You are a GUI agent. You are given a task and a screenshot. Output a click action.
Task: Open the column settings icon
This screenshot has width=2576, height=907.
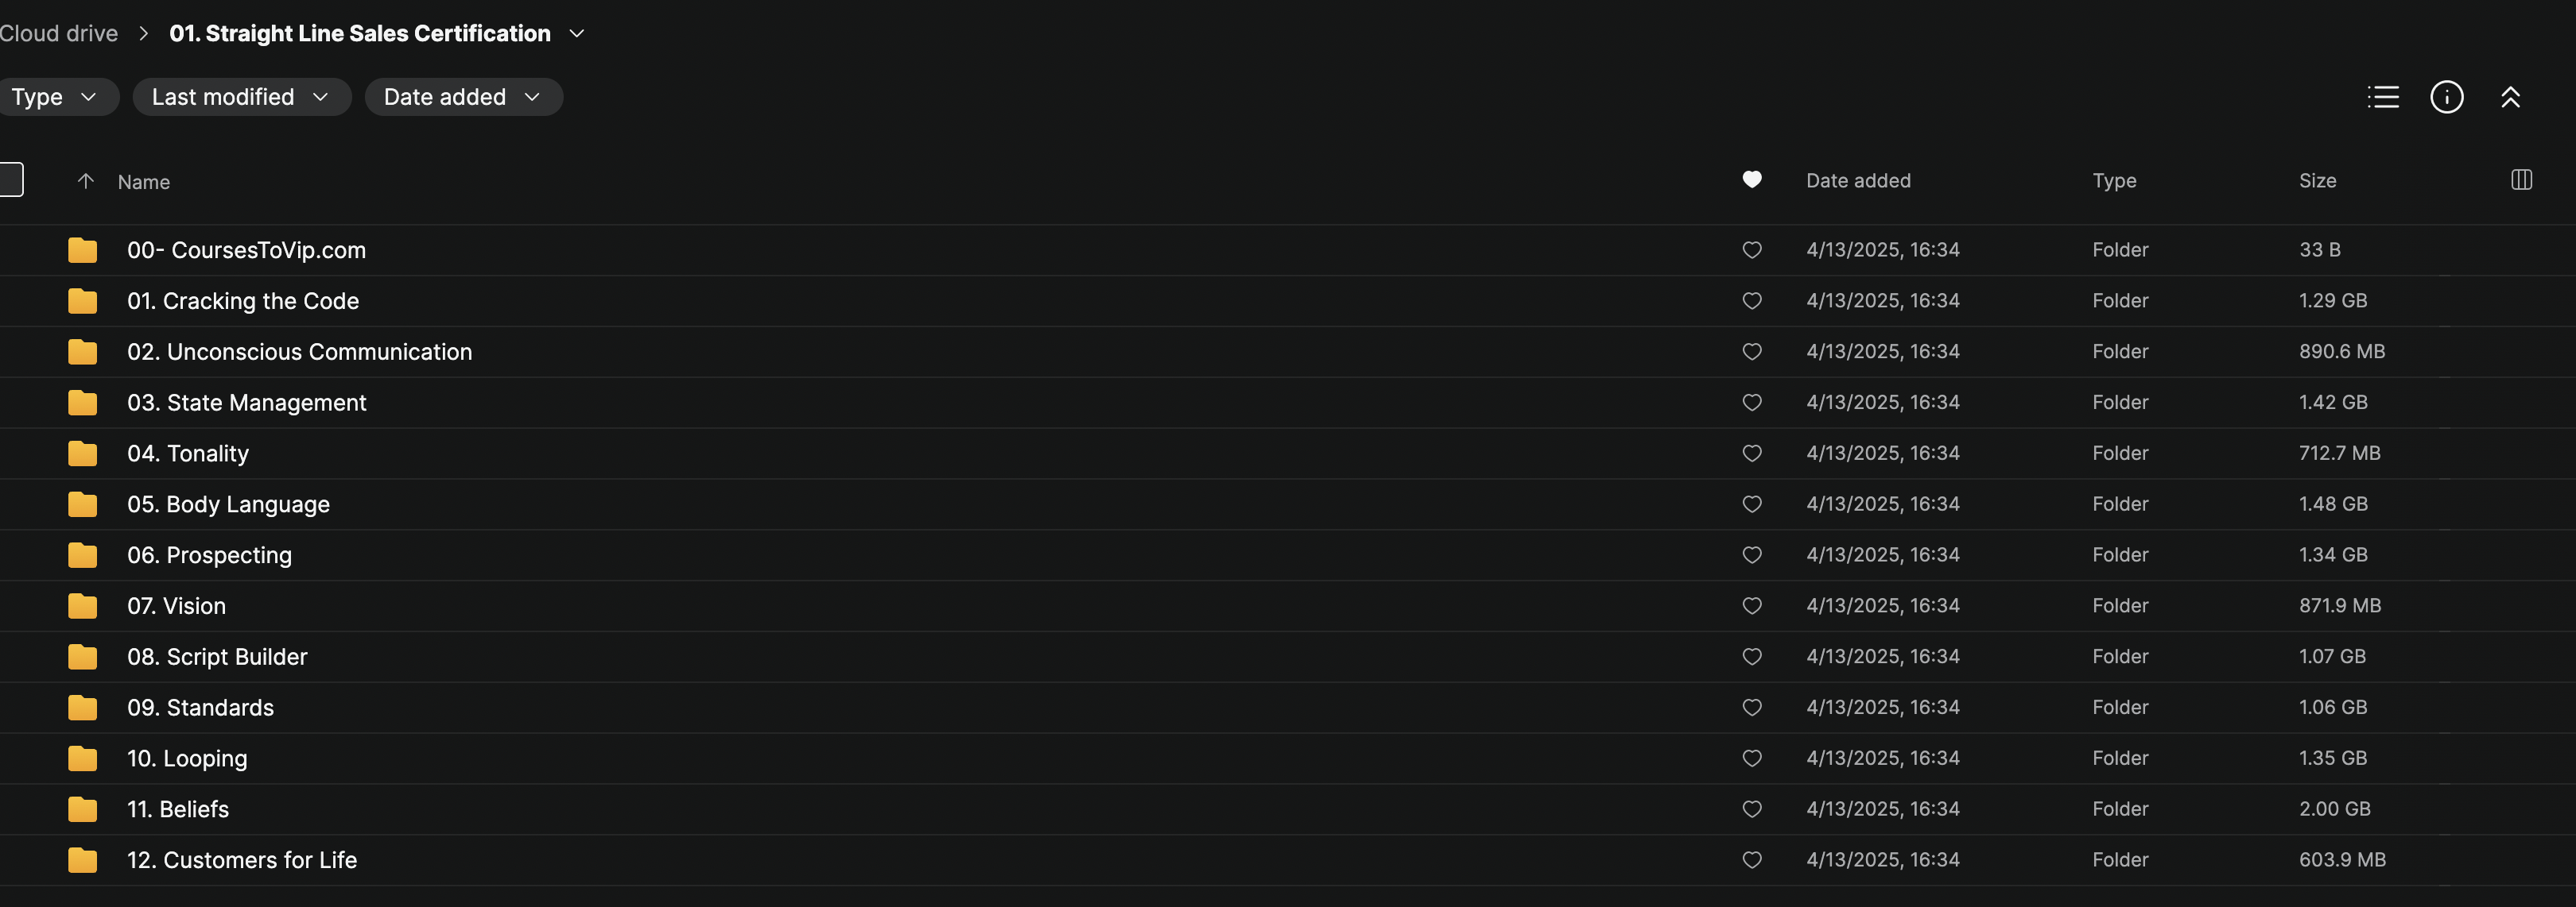pos(2521,179)
